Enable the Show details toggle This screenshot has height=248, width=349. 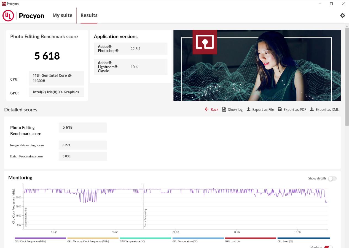pos(332,178)
